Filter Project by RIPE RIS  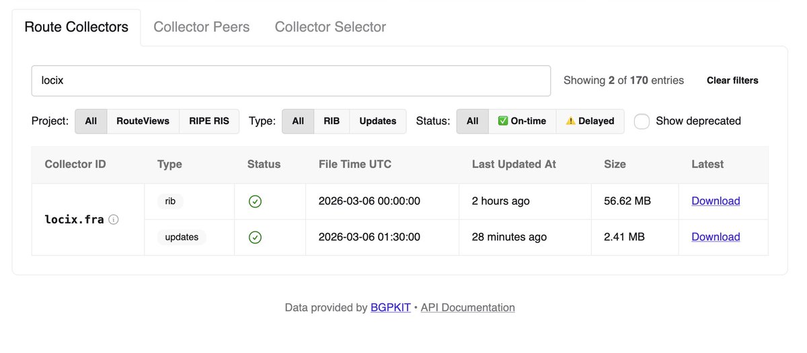[209, 121]
